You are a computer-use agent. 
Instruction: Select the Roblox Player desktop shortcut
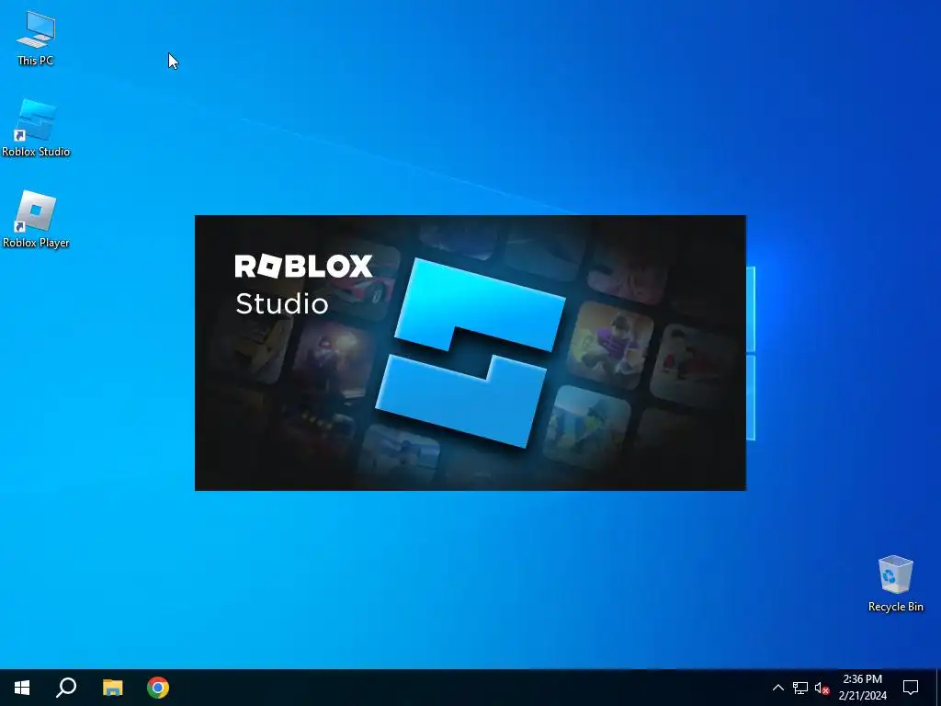(36, 219)
